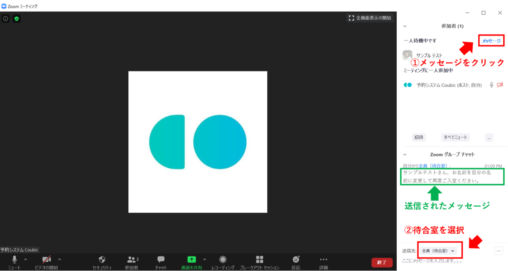The width and height of the screenshot is (508, 271).
Task: Click the Coubic logo video tile
Action: (198, 142)
